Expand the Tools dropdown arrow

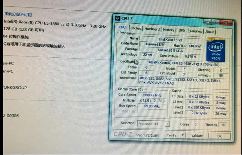click(x=183, y=135)
